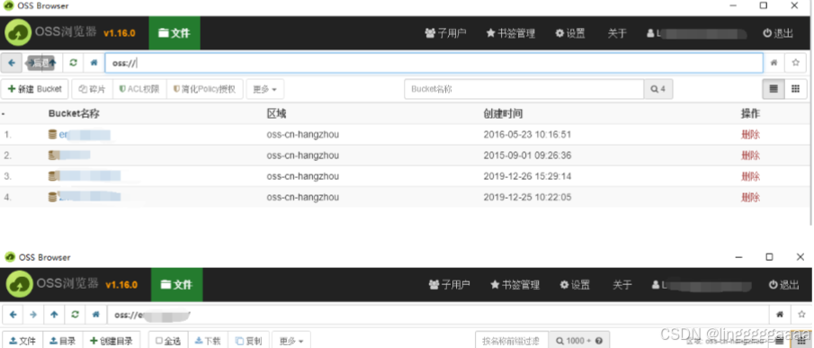The width and height of the screenshot is (814, 348).
Task: Open 设置 in top window
Action: (x=570, y=33)
